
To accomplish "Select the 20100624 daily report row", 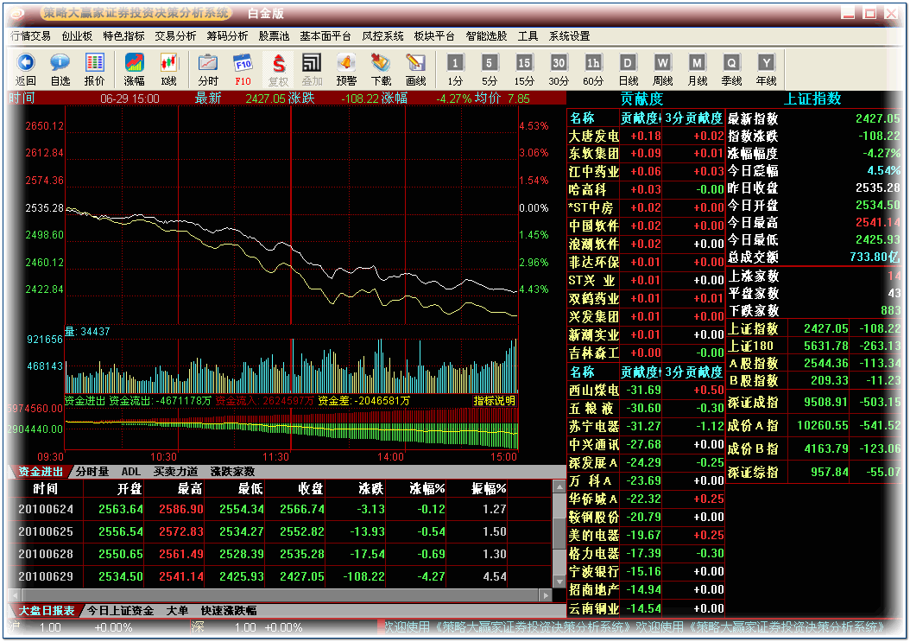I will pos(280,510).
